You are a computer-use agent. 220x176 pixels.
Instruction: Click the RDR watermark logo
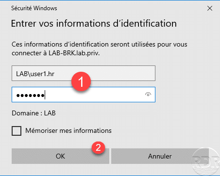click(205, 161)
